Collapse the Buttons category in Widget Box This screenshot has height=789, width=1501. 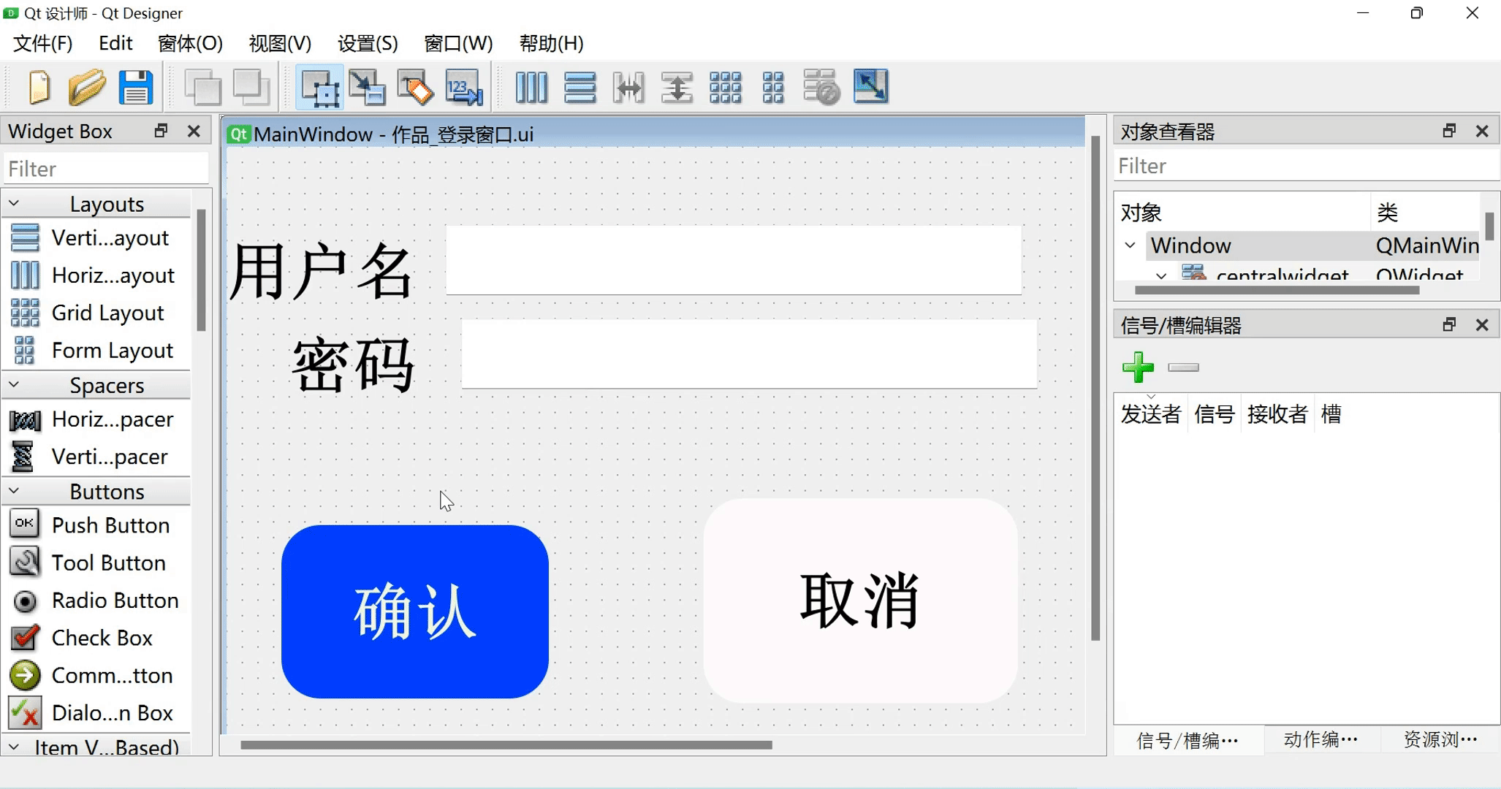tap(14, 492)
